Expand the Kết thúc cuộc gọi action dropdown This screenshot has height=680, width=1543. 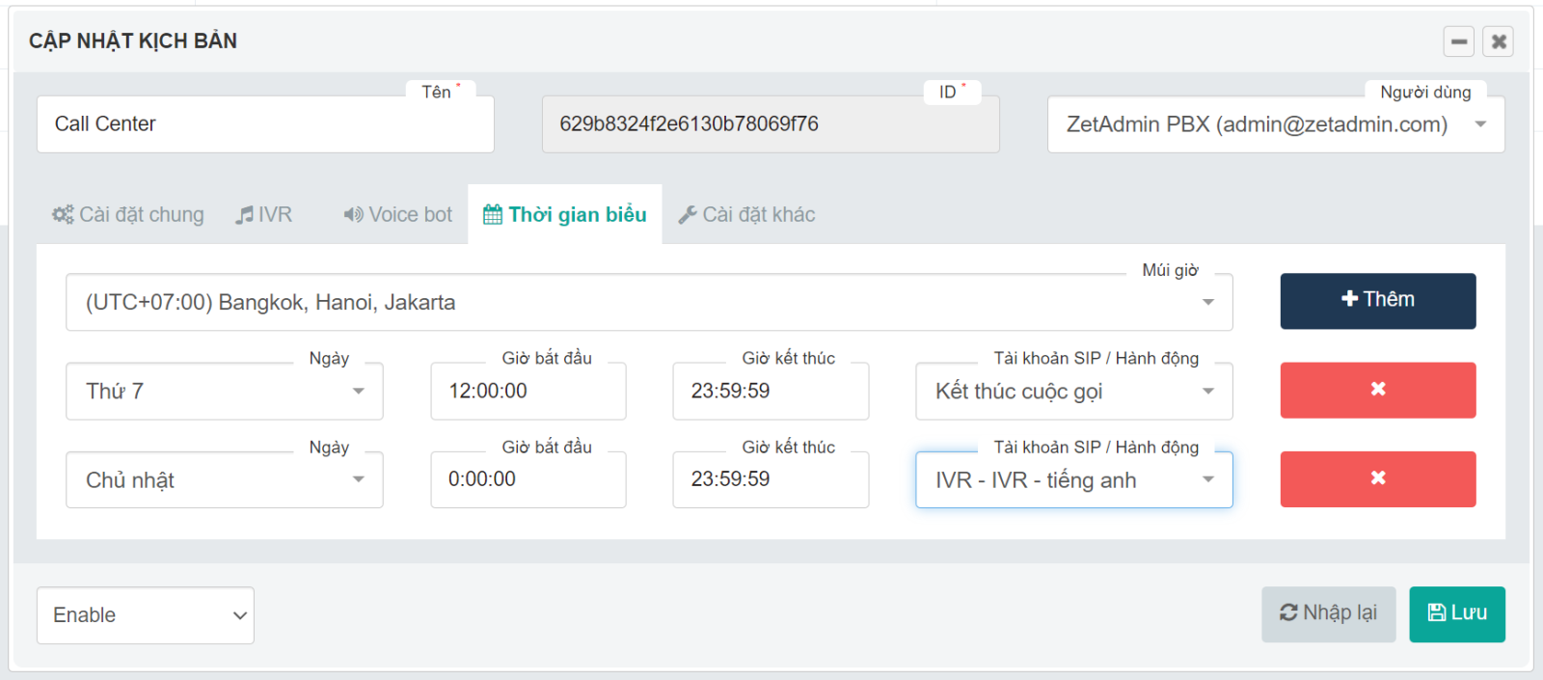(x=1073, y=392)
